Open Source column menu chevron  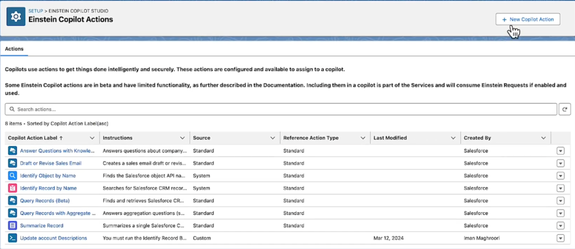pos(273,138)
